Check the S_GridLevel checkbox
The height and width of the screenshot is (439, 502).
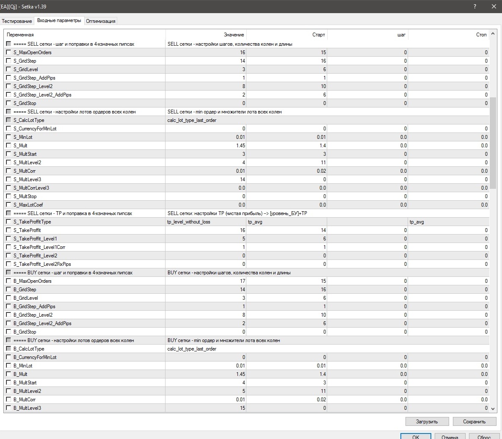(8, 69)
